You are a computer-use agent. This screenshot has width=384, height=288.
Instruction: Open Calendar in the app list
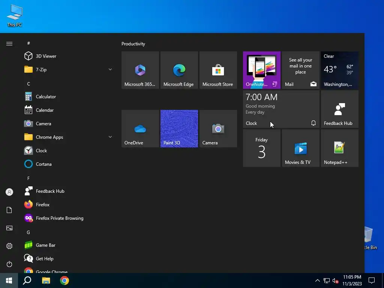68,110
